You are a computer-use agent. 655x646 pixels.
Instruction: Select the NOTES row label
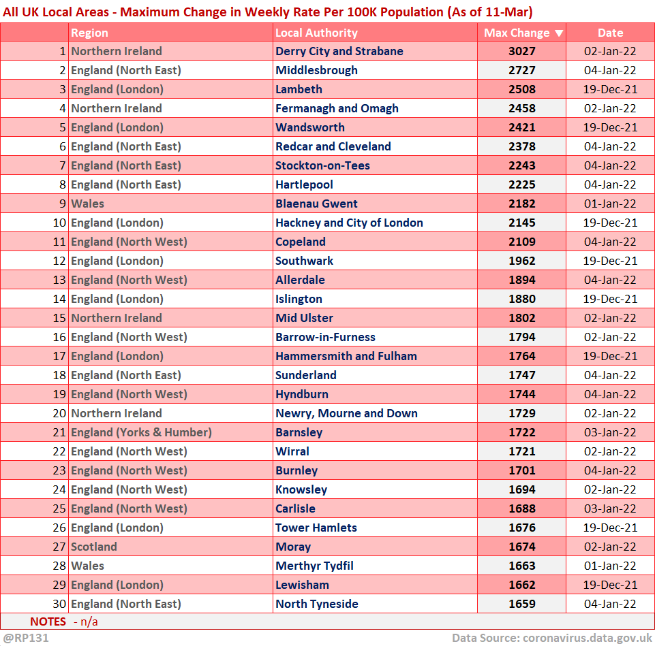click(48, 621)
